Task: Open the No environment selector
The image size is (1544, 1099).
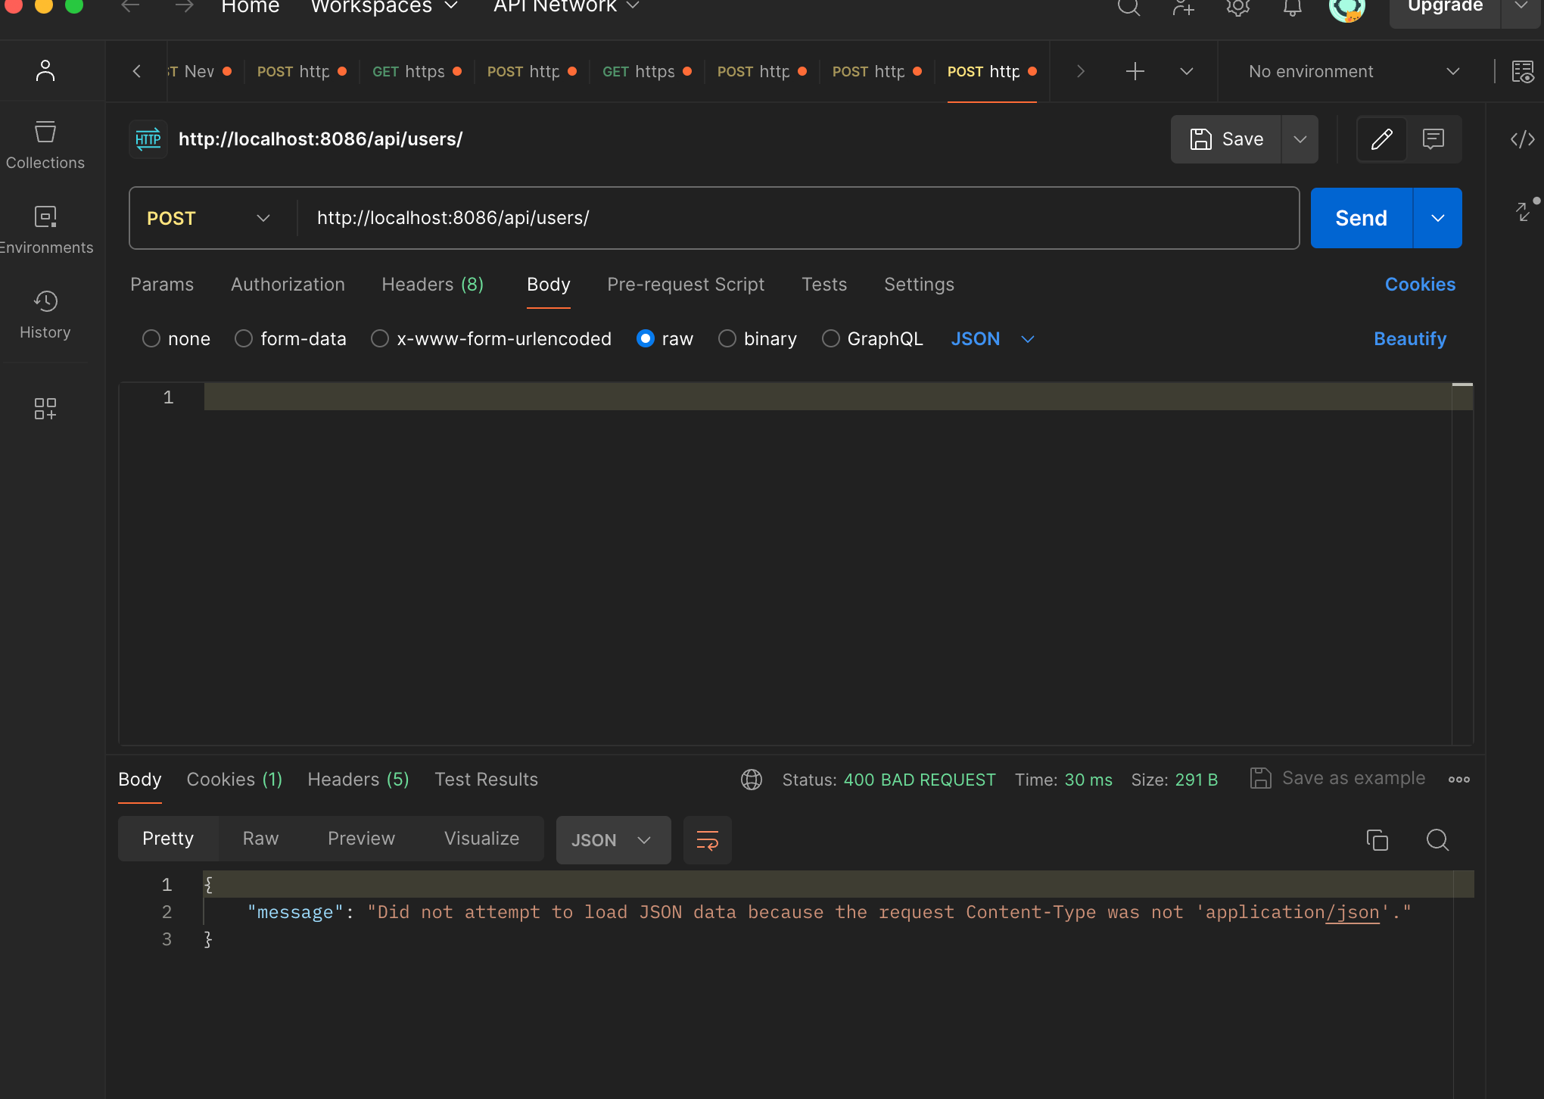Action: (1354, 71)
